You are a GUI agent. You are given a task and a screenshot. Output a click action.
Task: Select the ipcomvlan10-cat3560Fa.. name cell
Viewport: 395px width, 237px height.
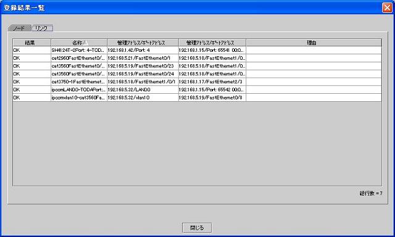[x=79, y=98]
